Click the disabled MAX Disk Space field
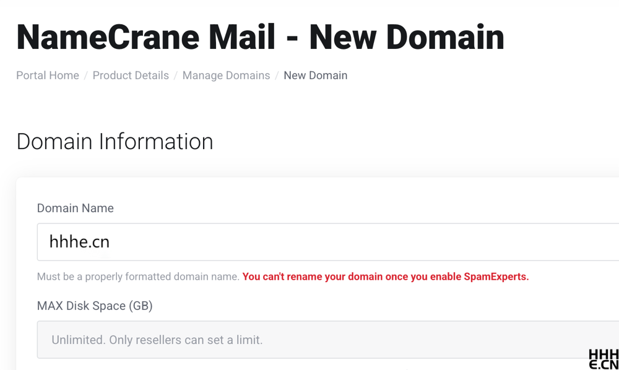 pos(328,340)
